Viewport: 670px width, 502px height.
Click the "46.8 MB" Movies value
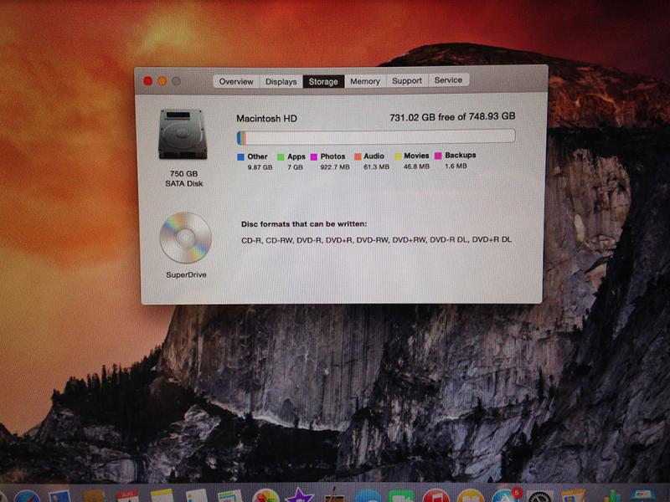coord(416,166)
